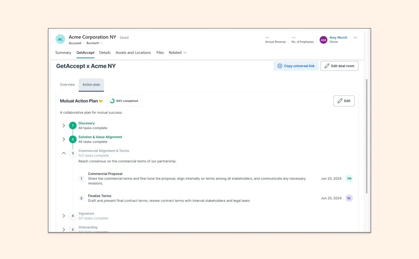This screenshot has width=419, height=259.
Task: Click the step 5 Onboarding number circle
Action: pos(73,229)
